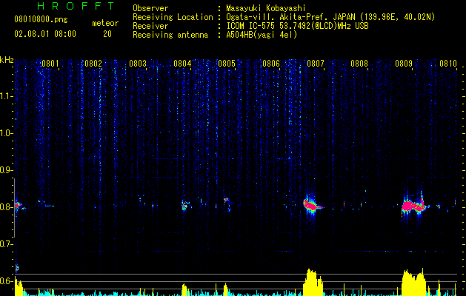This screenshot has height=296, width=466.
Task: Click the large meteor echo near 0809
Action: pos(415,206)
